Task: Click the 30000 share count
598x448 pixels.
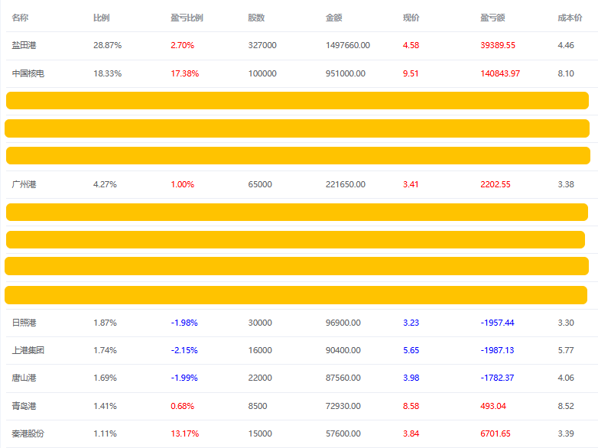Action: pos(260,323)
